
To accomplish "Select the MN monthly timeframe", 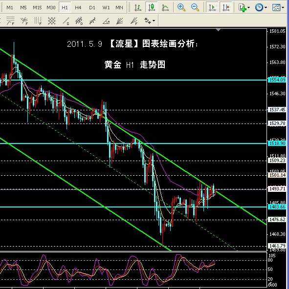I will [x=119, y=7].
